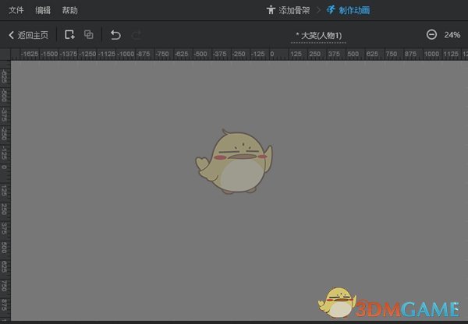Click the undo arrow icon

click(115, 35)
